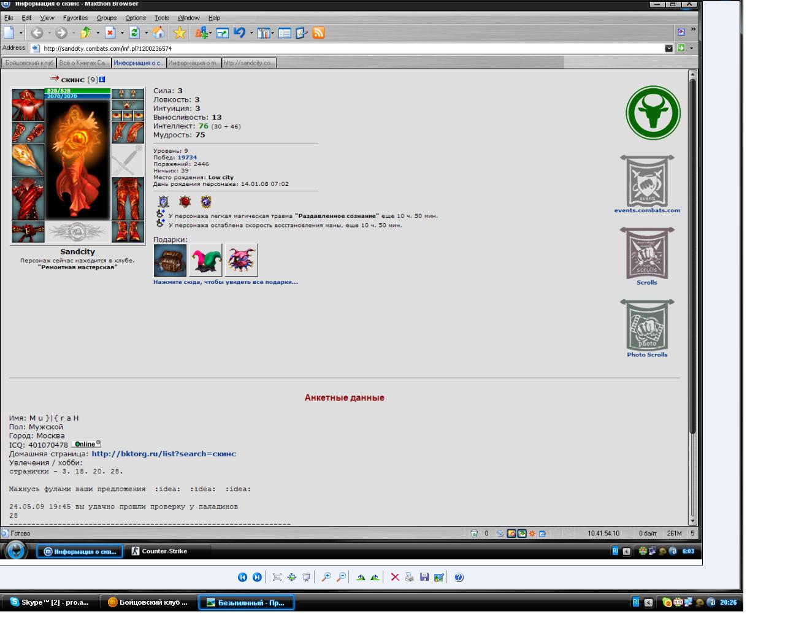The height and width of the screenshot is (628, 785).
Task: Open the Forward history dropdown arrow
Action: (73, 33)
